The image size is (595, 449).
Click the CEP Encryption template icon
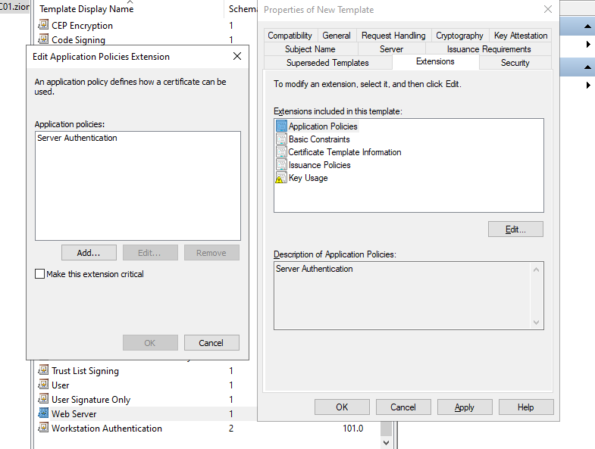[x=44, y=25]
